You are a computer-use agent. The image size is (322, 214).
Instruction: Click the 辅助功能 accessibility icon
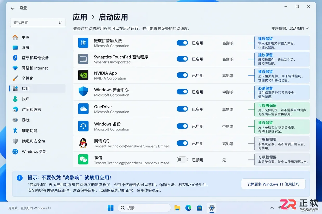click(15, 130)
